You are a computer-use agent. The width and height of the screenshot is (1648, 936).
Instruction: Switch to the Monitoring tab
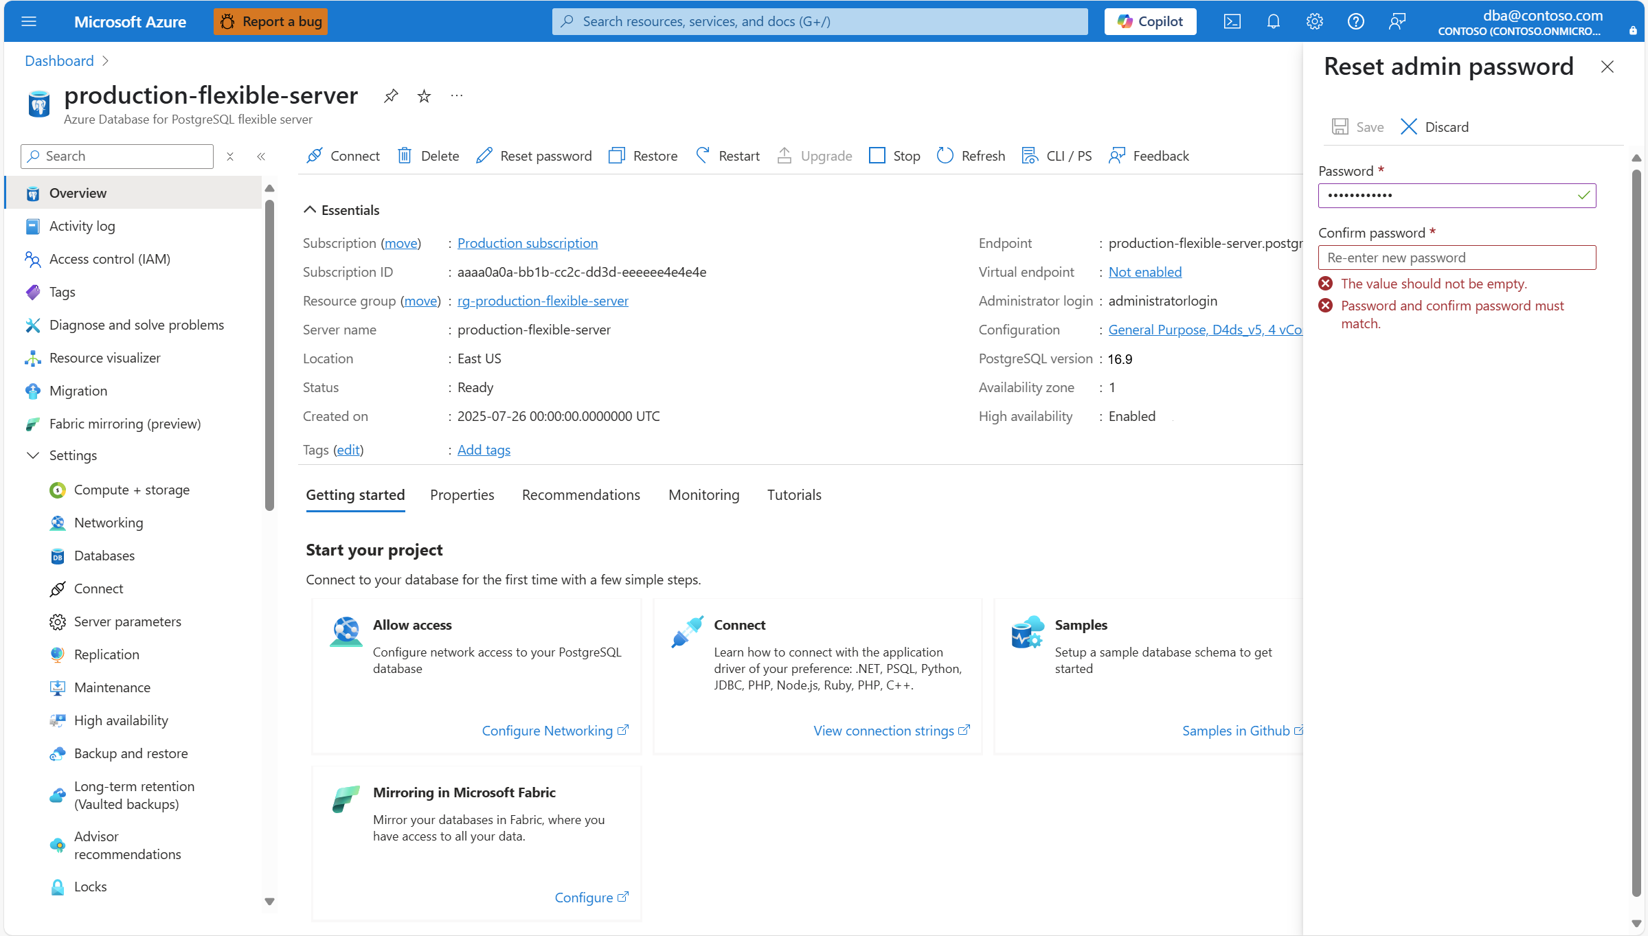(x=703, y=495)
